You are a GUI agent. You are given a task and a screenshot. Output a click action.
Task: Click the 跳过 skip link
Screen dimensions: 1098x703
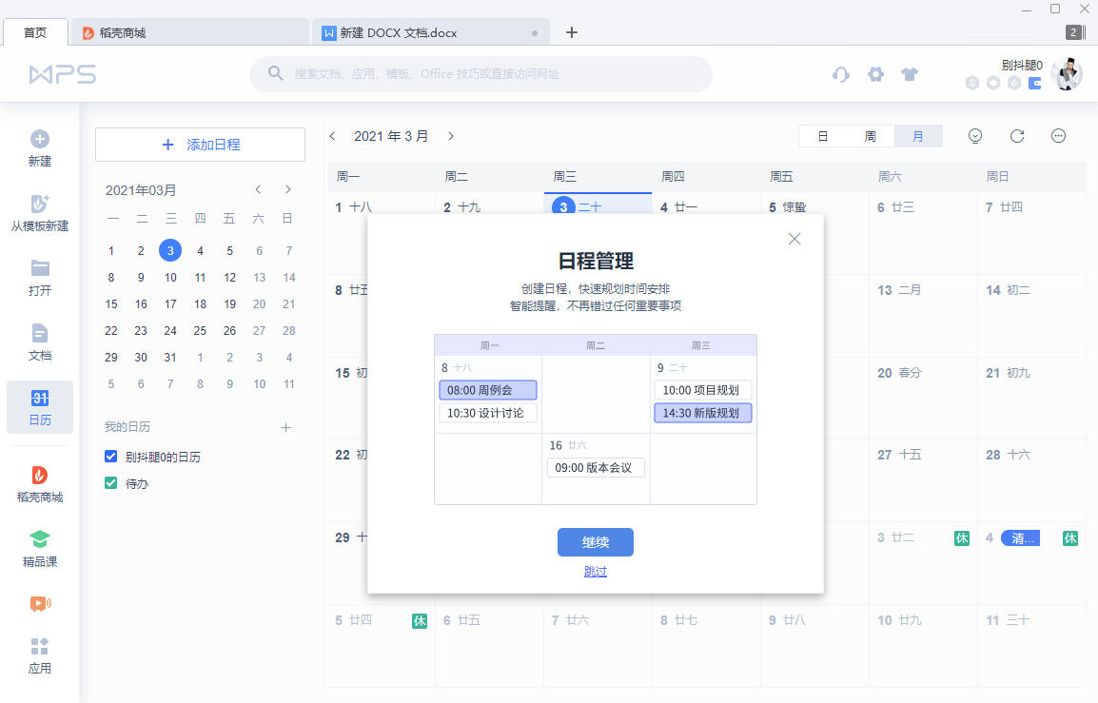pyautogui.click(x=596, y=572)
